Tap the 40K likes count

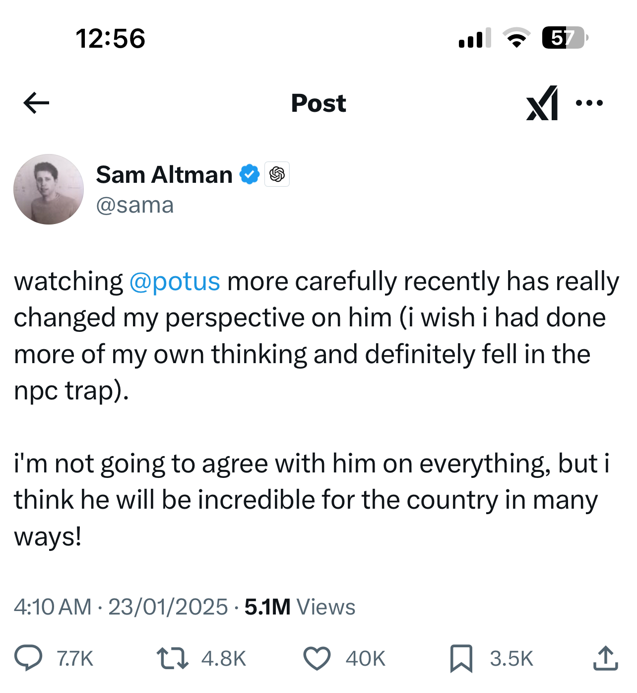coord(366,659)
